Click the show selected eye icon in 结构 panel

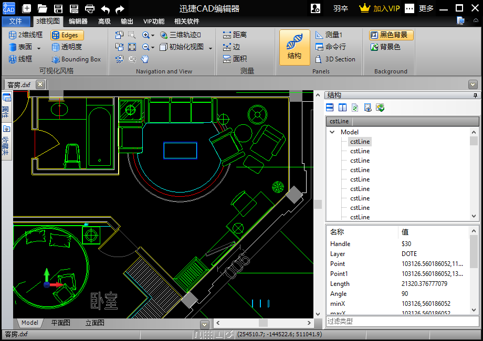(x=367, y=108)
